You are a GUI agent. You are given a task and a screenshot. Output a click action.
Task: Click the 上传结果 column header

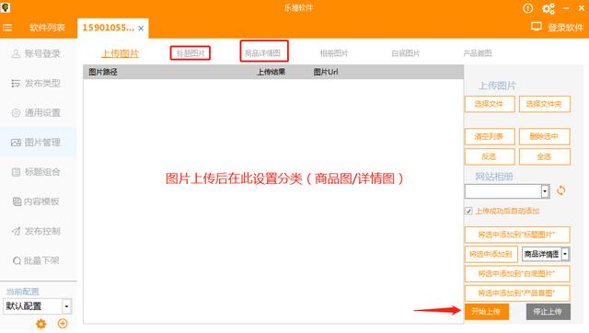click(x=271, y=72)
